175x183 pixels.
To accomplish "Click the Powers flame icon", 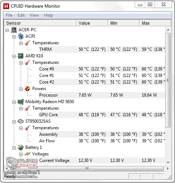I will point(28,89).
